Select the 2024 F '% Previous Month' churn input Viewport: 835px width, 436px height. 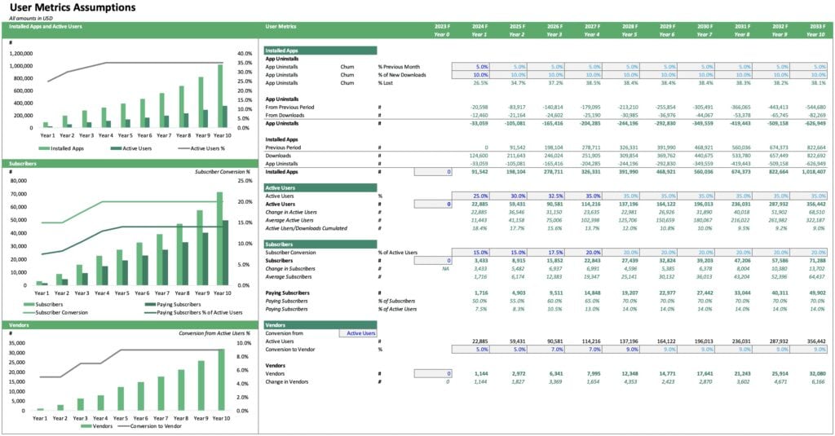[471, 67]
